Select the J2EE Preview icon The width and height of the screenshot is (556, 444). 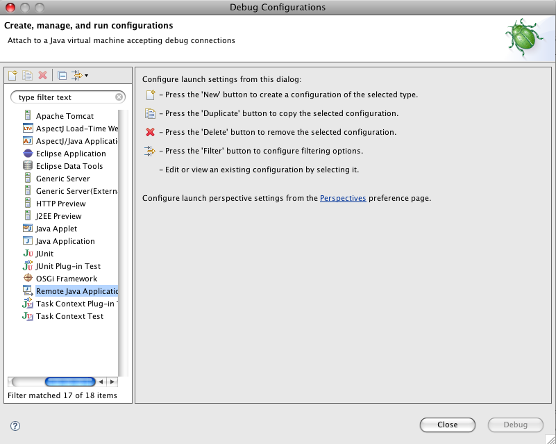(28, 215)
